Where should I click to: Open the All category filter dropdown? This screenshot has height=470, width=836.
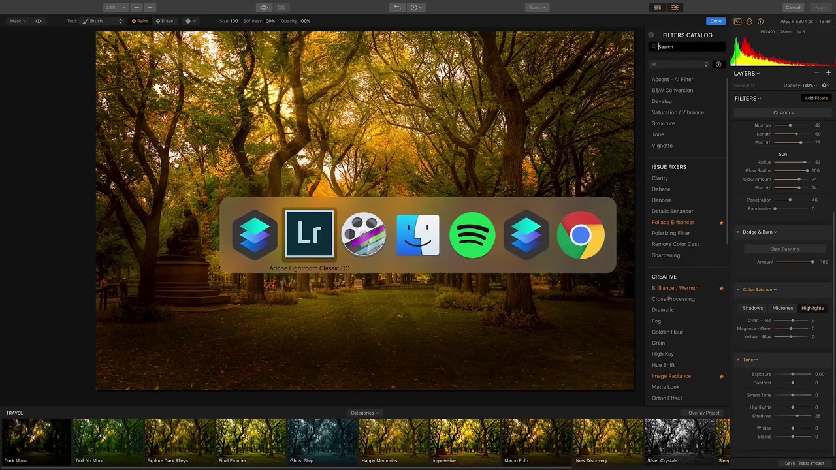(x=679, y=64)
